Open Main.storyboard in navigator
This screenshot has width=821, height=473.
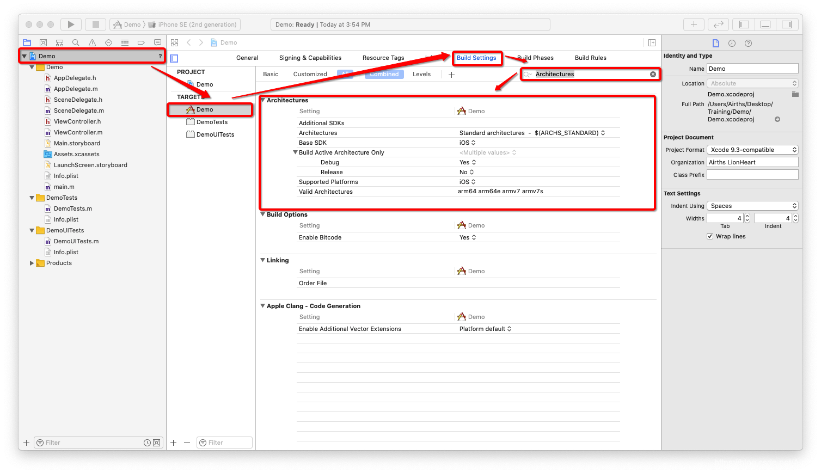click(x=77, y=143)
